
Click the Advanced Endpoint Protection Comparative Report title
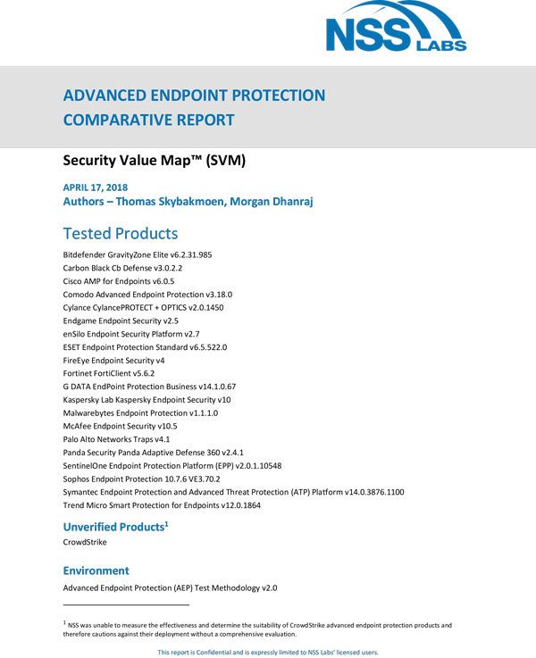coord(194,107)
